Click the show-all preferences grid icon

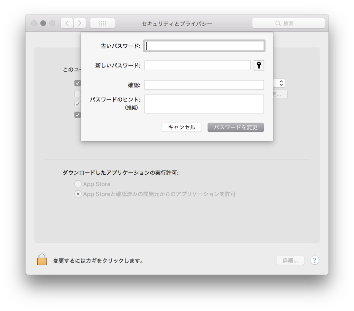[102, 23]
